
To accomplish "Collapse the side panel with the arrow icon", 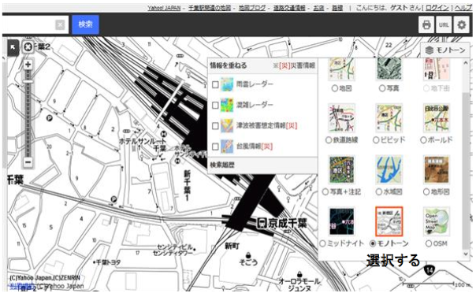I will coord(13,47).
